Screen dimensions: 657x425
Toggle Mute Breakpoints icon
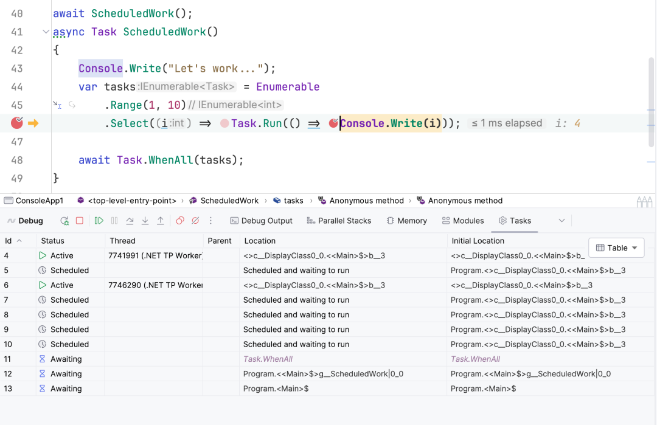tap(195, 220)
